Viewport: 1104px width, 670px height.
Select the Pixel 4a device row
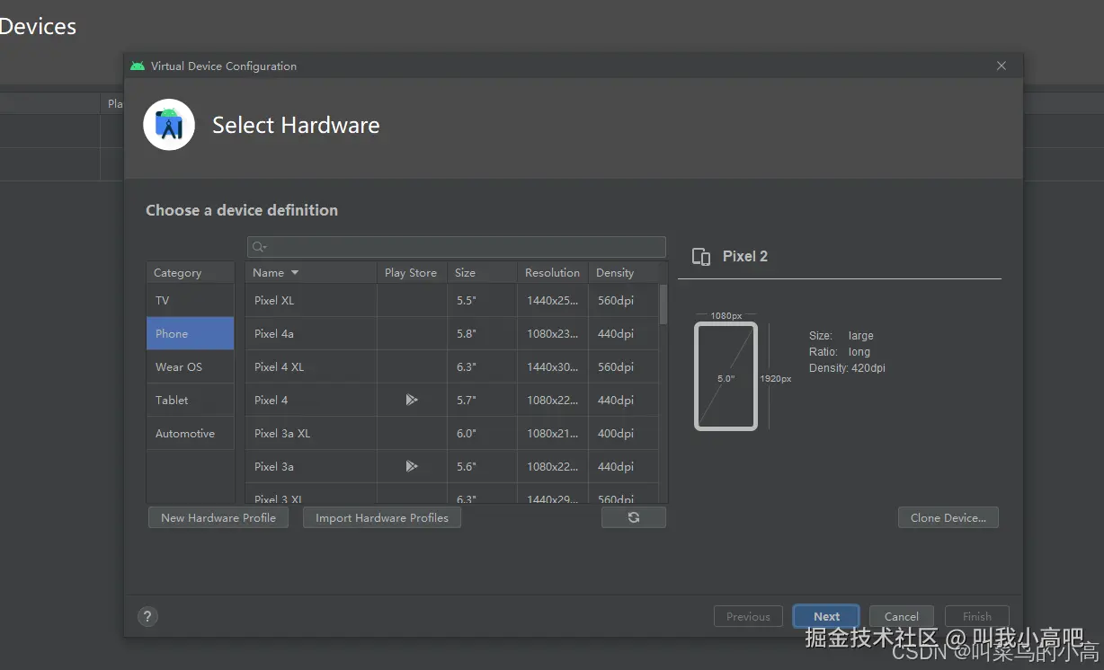[452, 333]
